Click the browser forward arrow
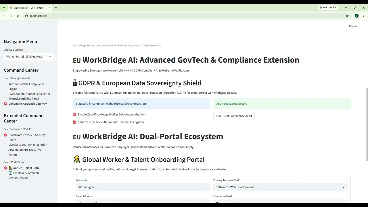Image resolution: width=368 pixels, height=207 pixels. pos(11,16)
